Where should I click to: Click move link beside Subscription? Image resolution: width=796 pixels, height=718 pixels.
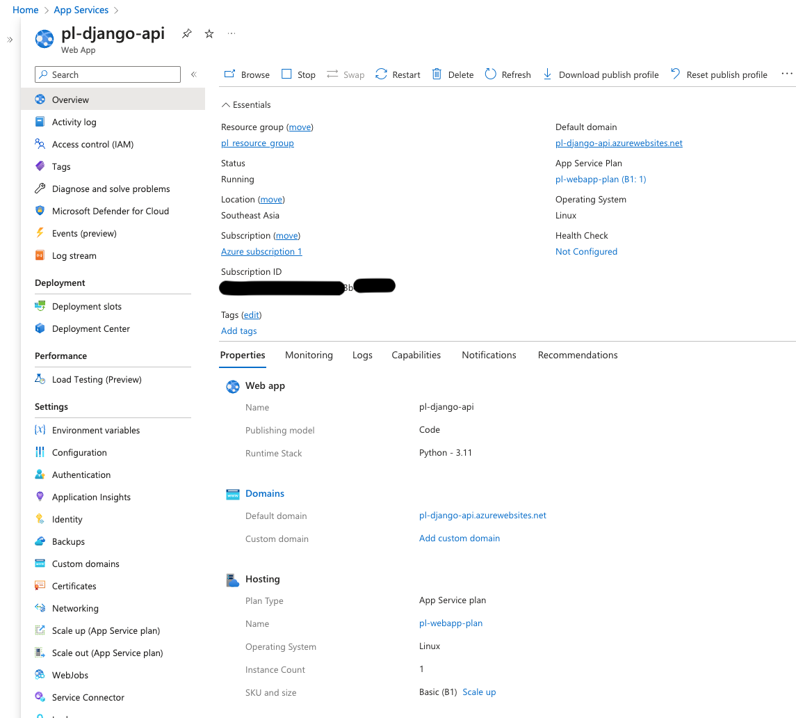pyautogui.click(x=287, y=236)
